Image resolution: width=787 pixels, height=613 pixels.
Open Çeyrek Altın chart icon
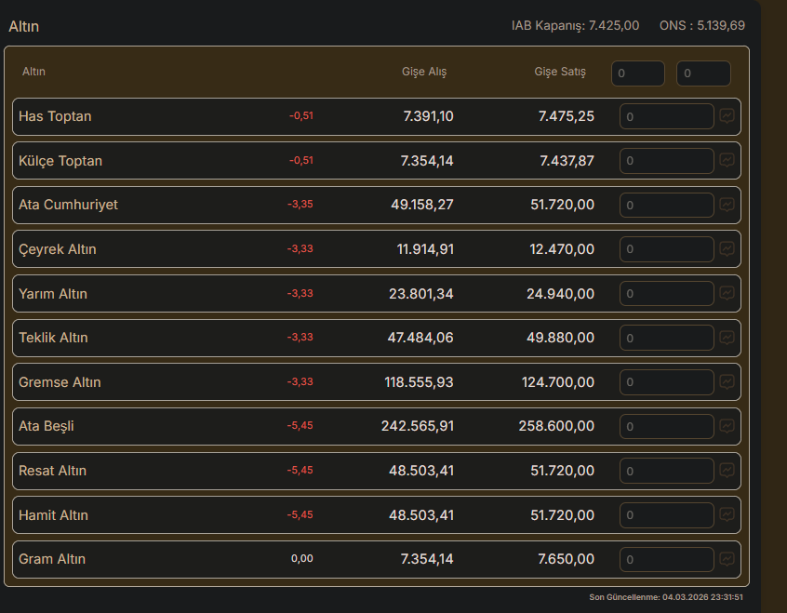click(727, 248)
